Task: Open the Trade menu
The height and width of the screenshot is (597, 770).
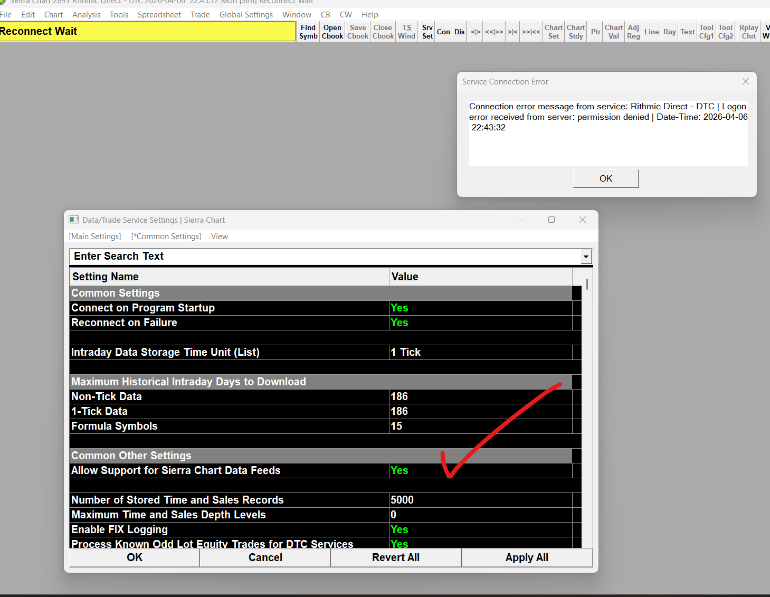Action: [x=200, y=15]
